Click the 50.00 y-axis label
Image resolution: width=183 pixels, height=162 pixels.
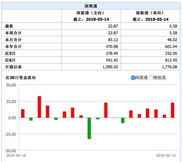11,85
